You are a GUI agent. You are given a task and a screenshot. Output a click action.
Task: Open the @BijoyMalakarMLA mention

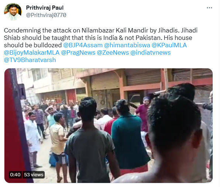[32, 52]
